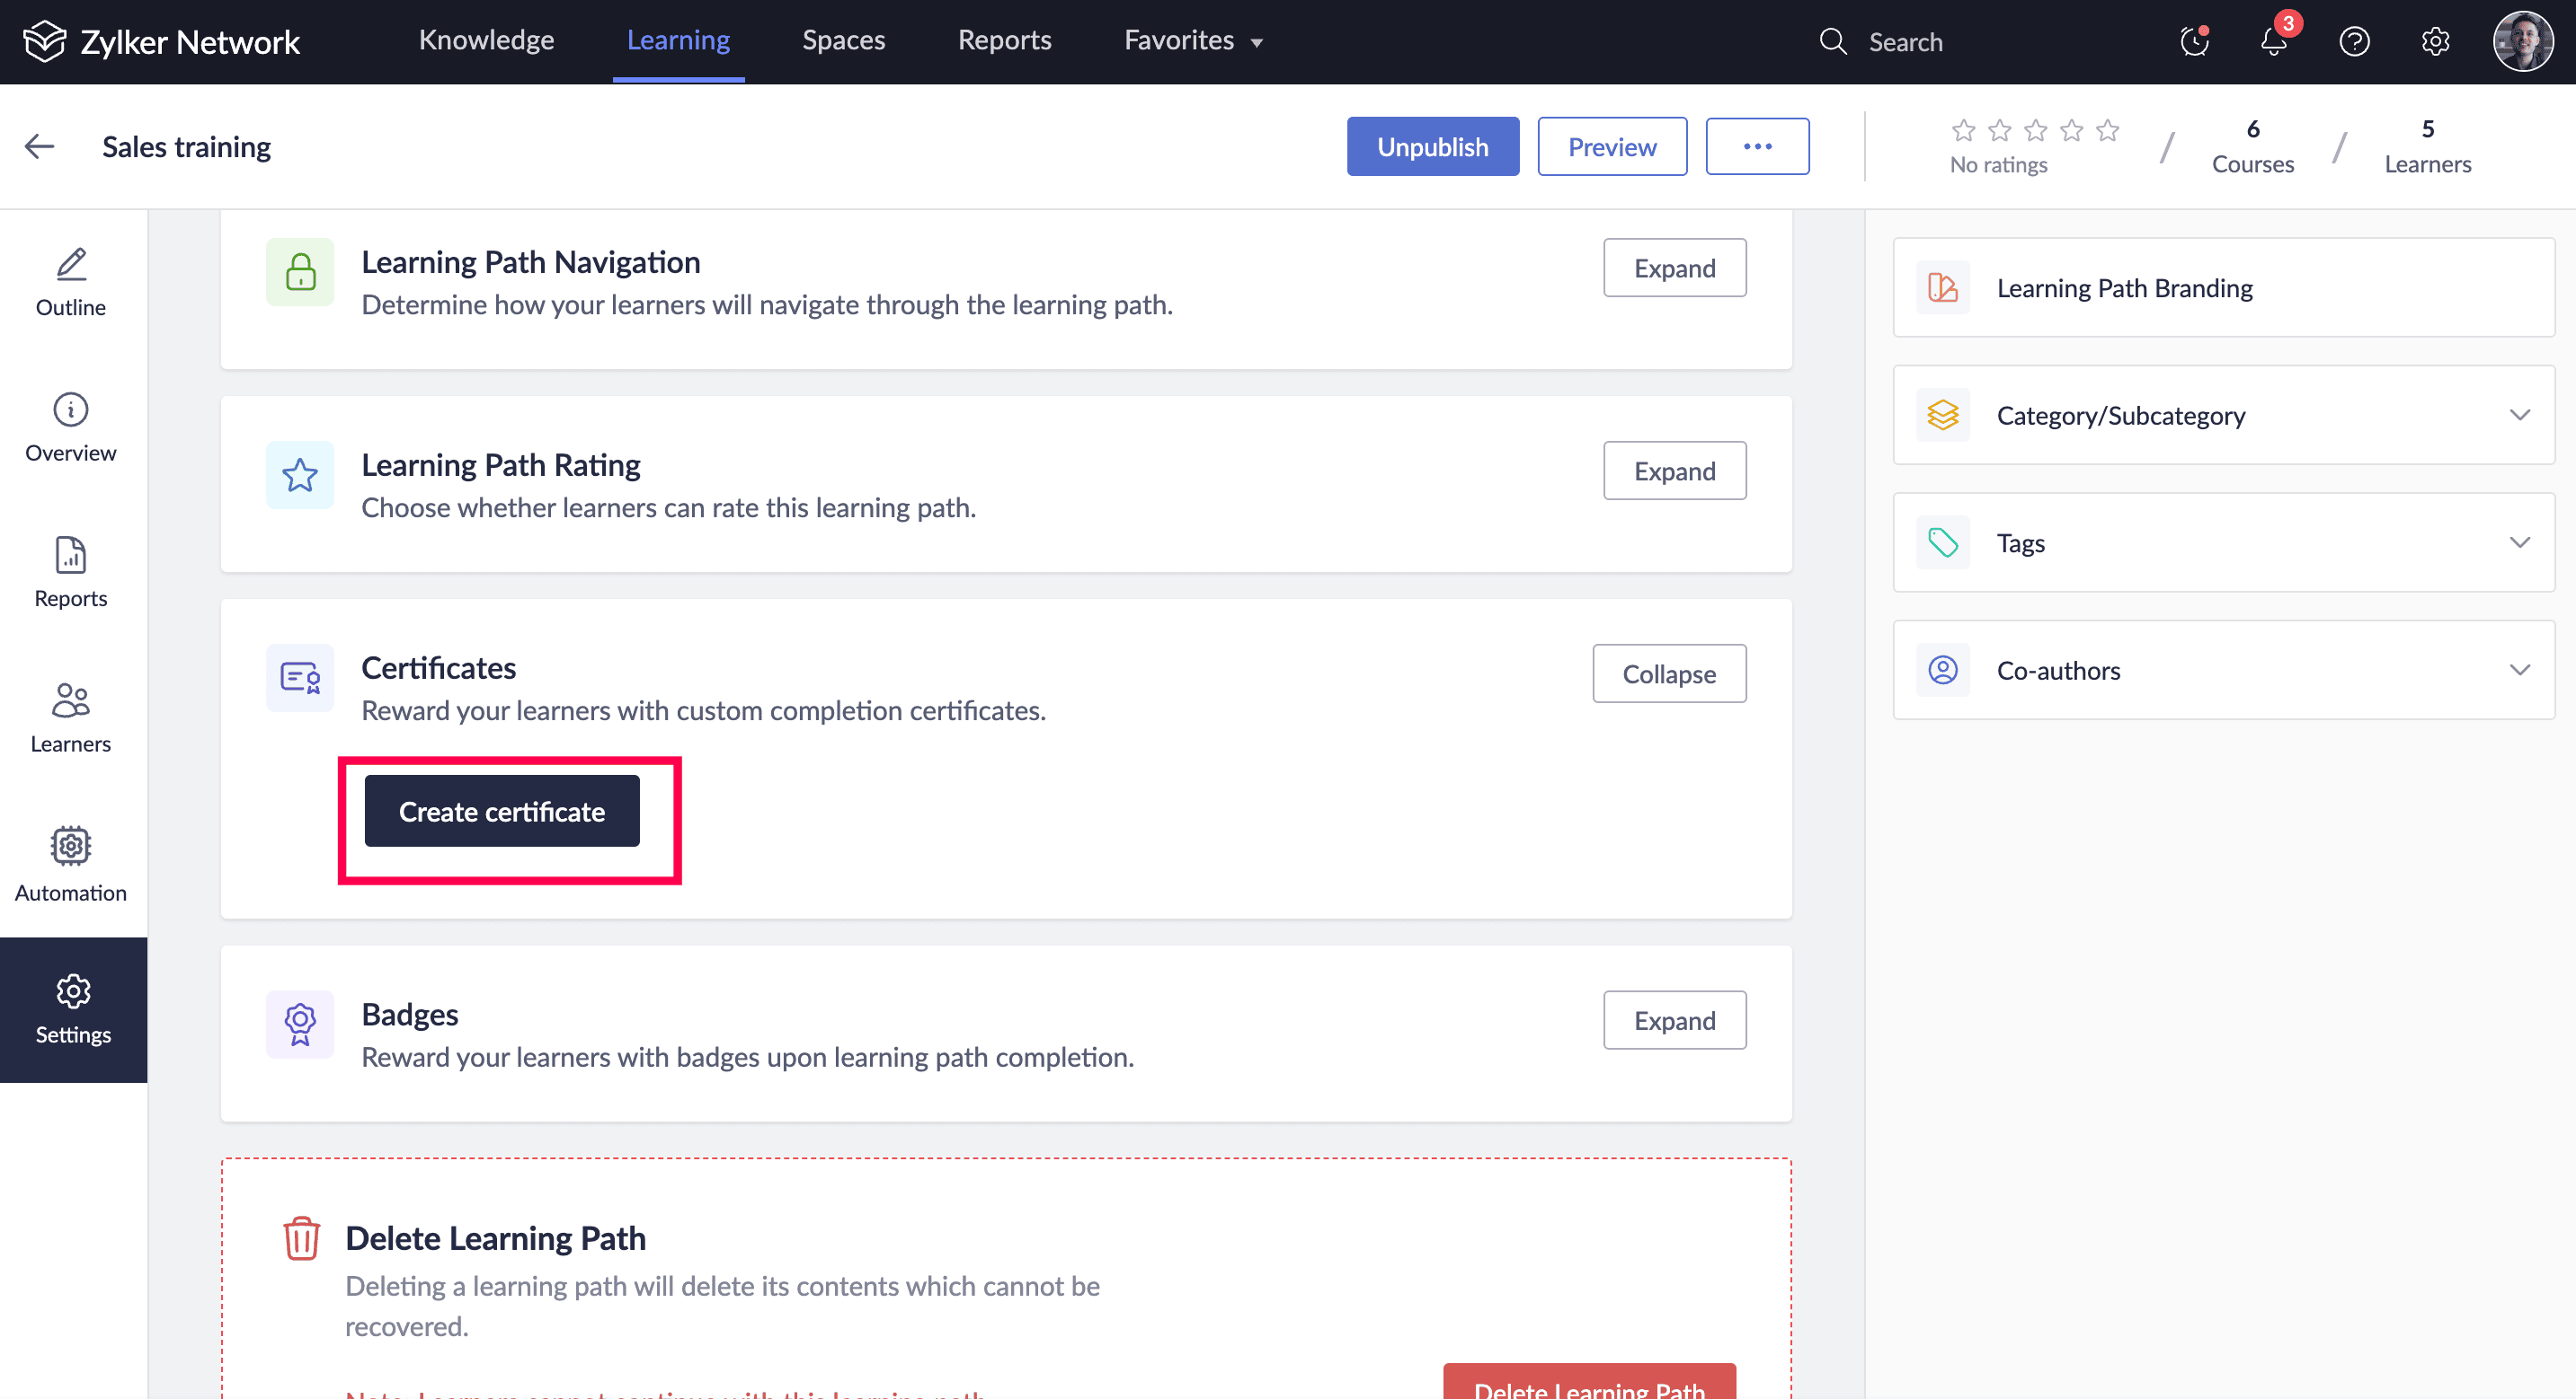2576x1399 pixels.
Task: Click the back arrow beside Sales training
Action: coord(39,145)
